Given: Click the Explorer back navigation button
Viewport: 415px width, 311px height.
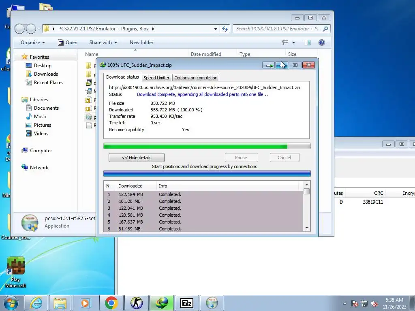Looking at the screenshot, I should pos(19,29).
